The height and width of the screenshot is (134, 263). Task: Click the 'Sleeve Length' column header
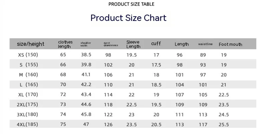134,44
